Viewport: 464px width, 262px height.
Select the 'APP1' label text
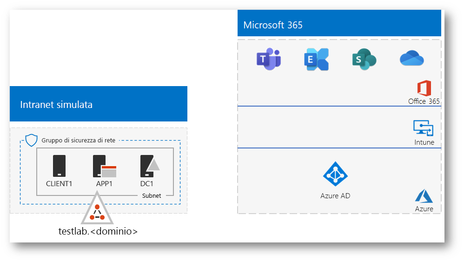tap(104, 183)
